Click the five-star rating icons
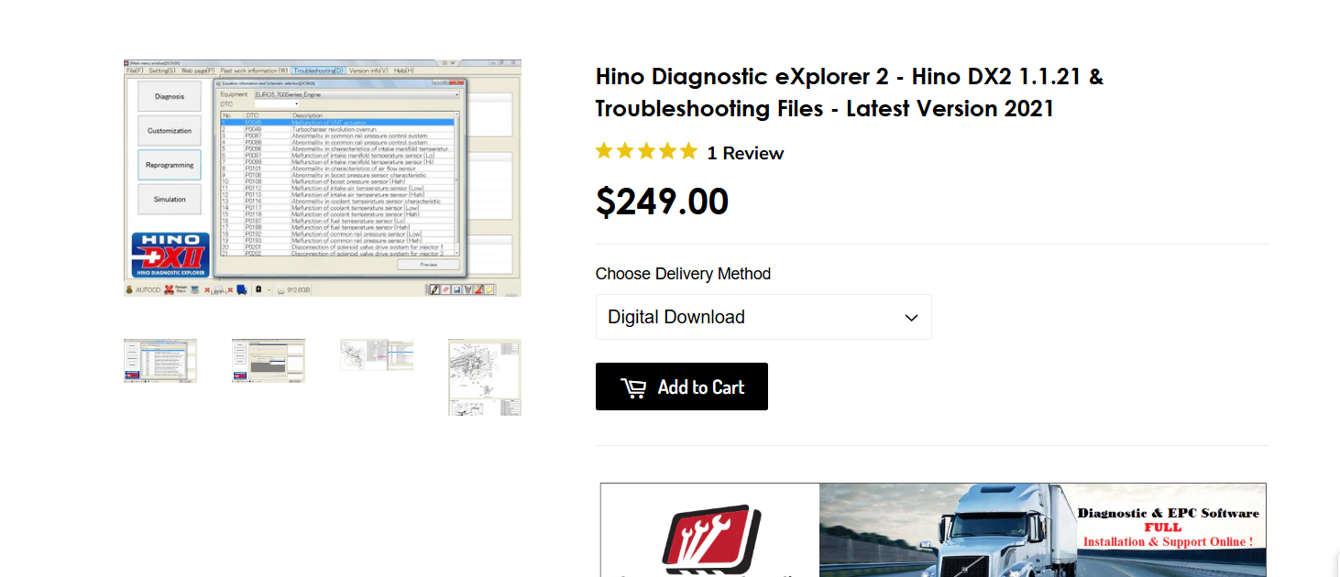Viewport: 1340px width, 577px height. pyautogui.click(x=646, y=152)
